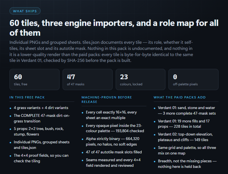Click the "IN THIS FREE PACK" column heading
This screenshot has width=228, height=174.
point(27,97)
